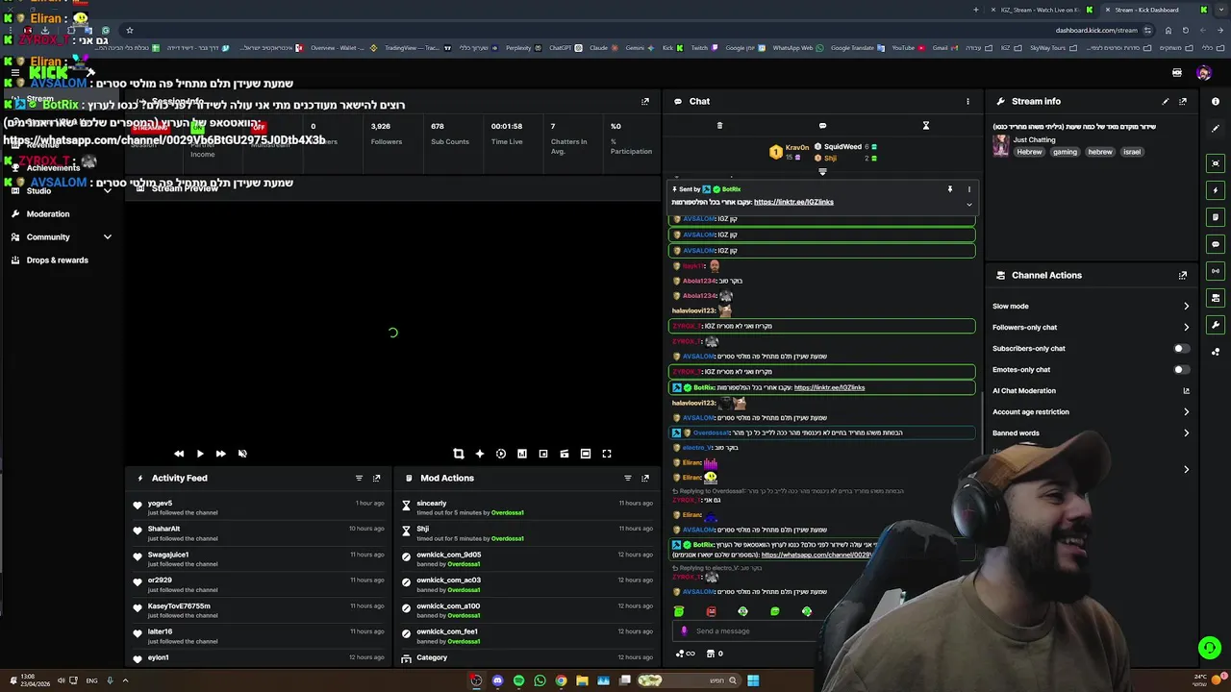Toggle Subscribers-only chat switch
This screenshot has width=1231, height=692.
coord(1181,348)
